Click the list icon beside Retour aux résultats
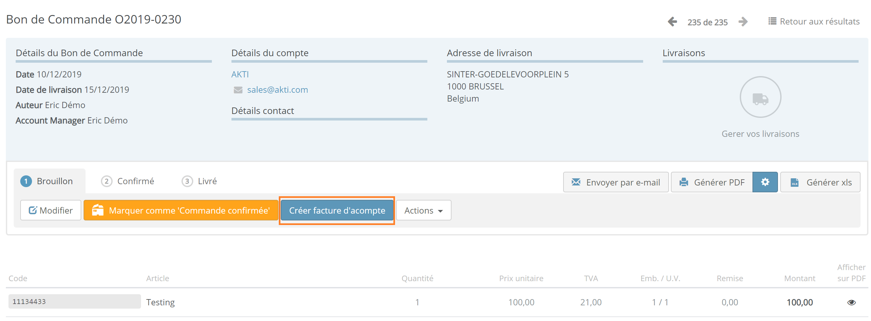Screen dimensions: 871x321 pos(772,21)
